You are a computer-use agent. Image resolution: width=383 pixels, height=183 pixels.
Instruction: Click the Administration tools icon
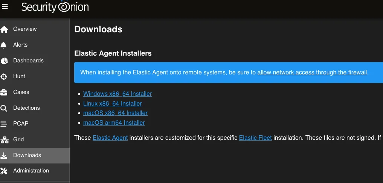(4, 171)
